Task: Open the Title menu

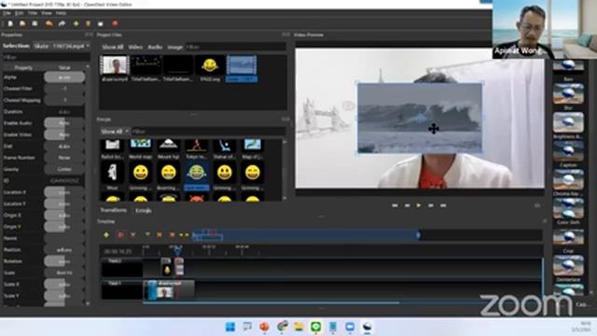Action: coord(33,13)
